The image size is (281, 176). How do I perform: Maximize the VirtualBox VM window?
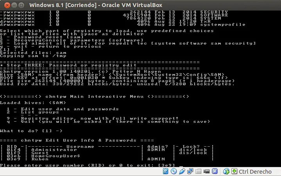(x=21, y=5)
